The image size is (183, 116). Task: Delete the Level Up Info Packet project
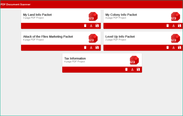click(x=168, y=47)
